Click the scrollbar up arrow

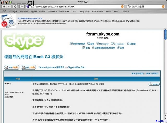(165, 116)
